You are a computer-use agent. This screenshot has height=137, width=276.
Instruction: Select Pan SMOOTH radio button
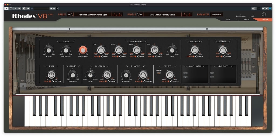(53, 81)
